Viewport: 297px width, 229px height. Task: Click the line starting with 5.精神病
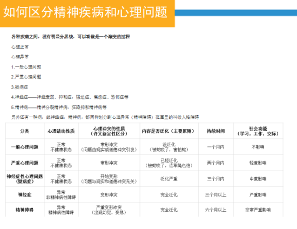[59, 107]
